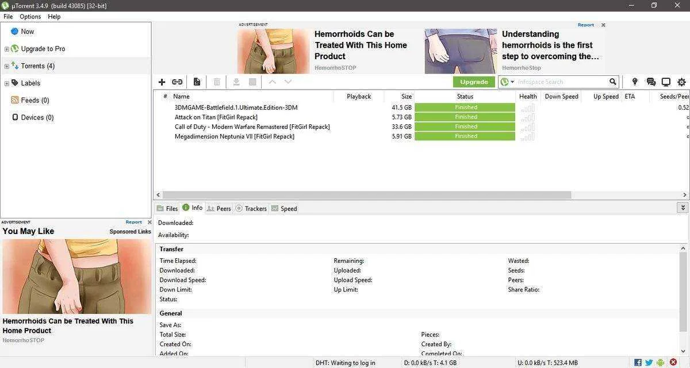Image resolution: width=690 pixels, height=368 pixels.
Task: Open the Help menu
Action: 54,17
